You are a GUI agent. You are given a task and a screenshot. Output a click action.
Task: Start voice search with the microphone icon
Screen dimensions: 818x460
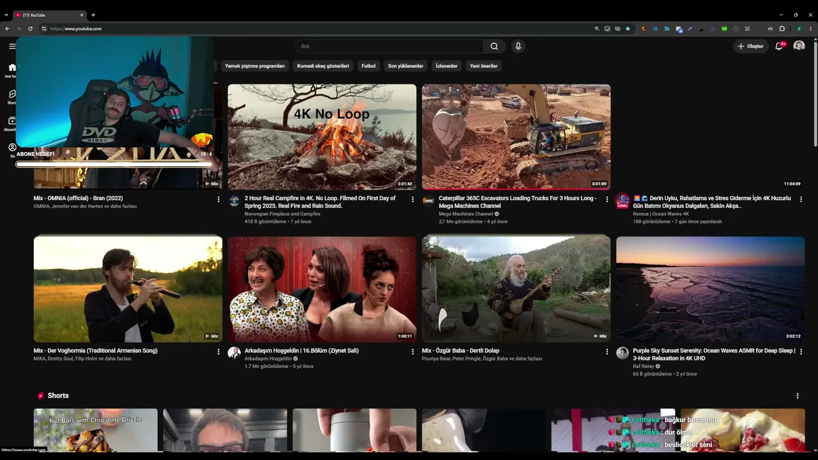coord(518,46)
